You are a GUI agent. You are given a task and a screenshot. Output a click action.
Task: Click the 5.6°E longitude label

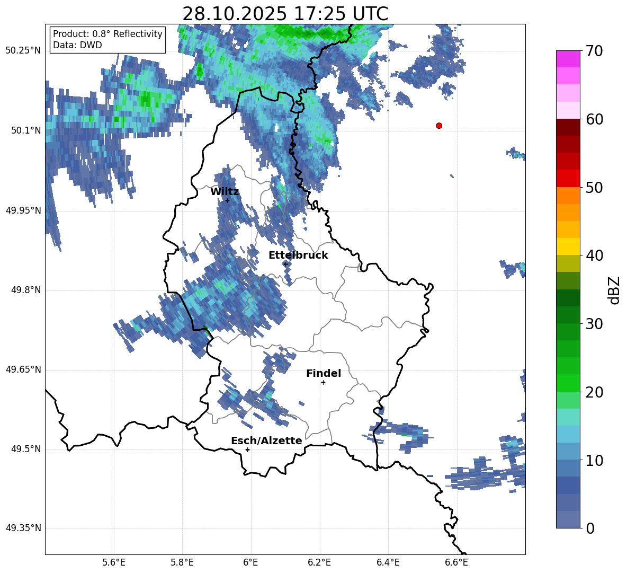pyautogui.click(x=114, y=562)
